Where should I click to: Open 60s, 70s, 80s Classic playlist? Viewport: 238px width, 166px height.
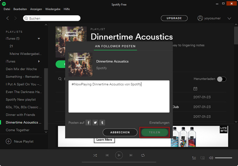(23, 107)
